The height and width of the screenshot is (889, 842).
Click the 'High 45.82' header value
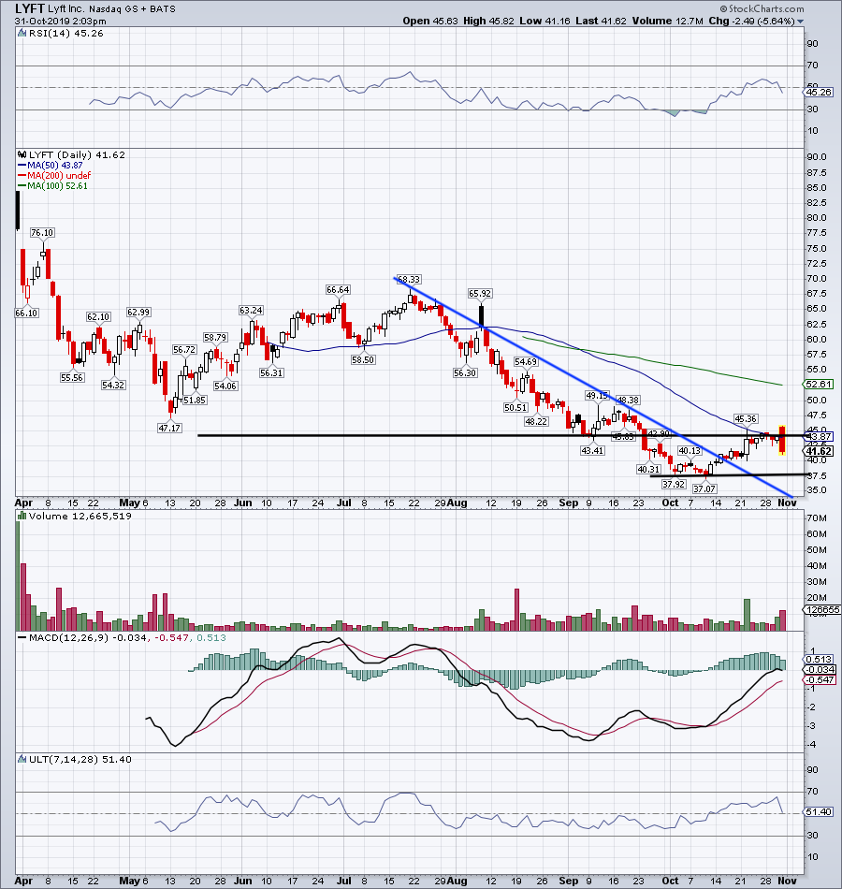pyautogui.click(x=488, y=21)
